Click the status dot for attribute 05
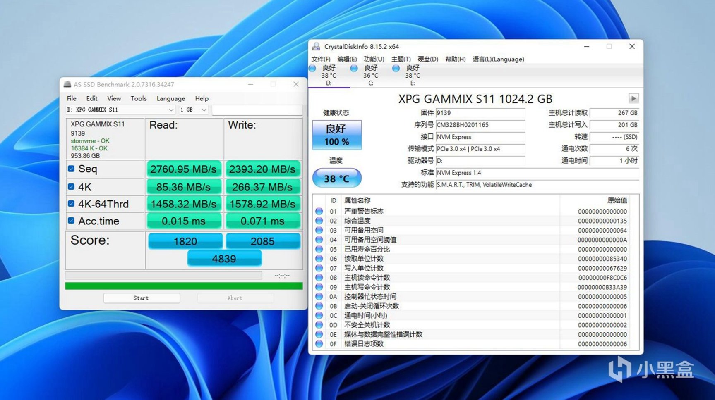The height and width of the screenshot is (400, 715). [319, 249]
